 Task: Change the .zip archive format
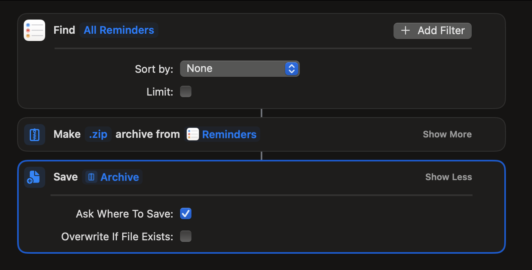tap(98, 135)
